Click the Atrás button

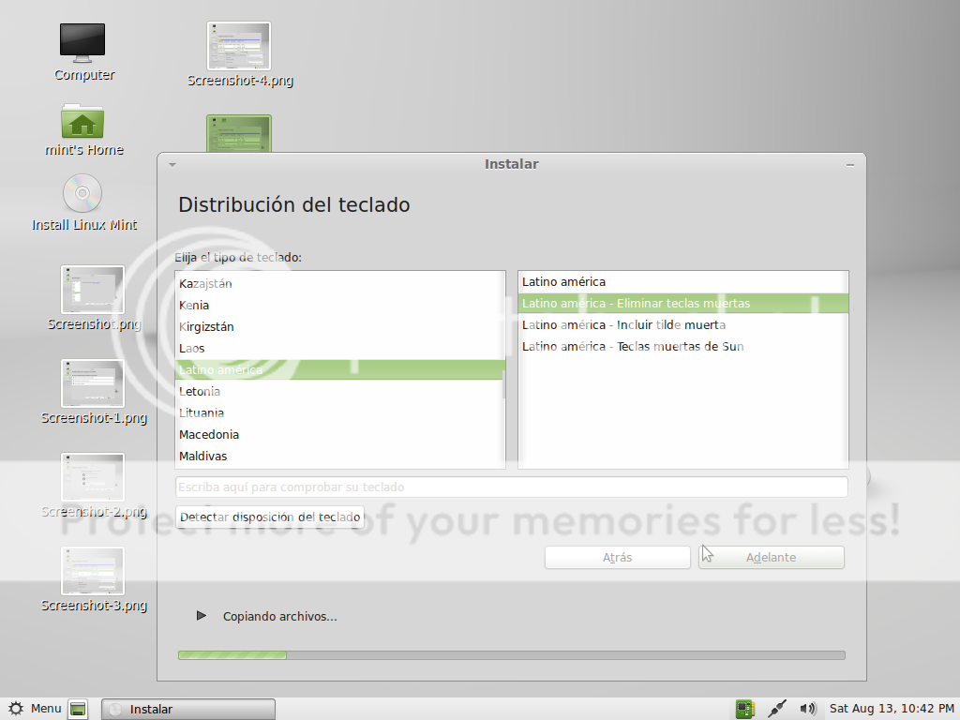617,557
